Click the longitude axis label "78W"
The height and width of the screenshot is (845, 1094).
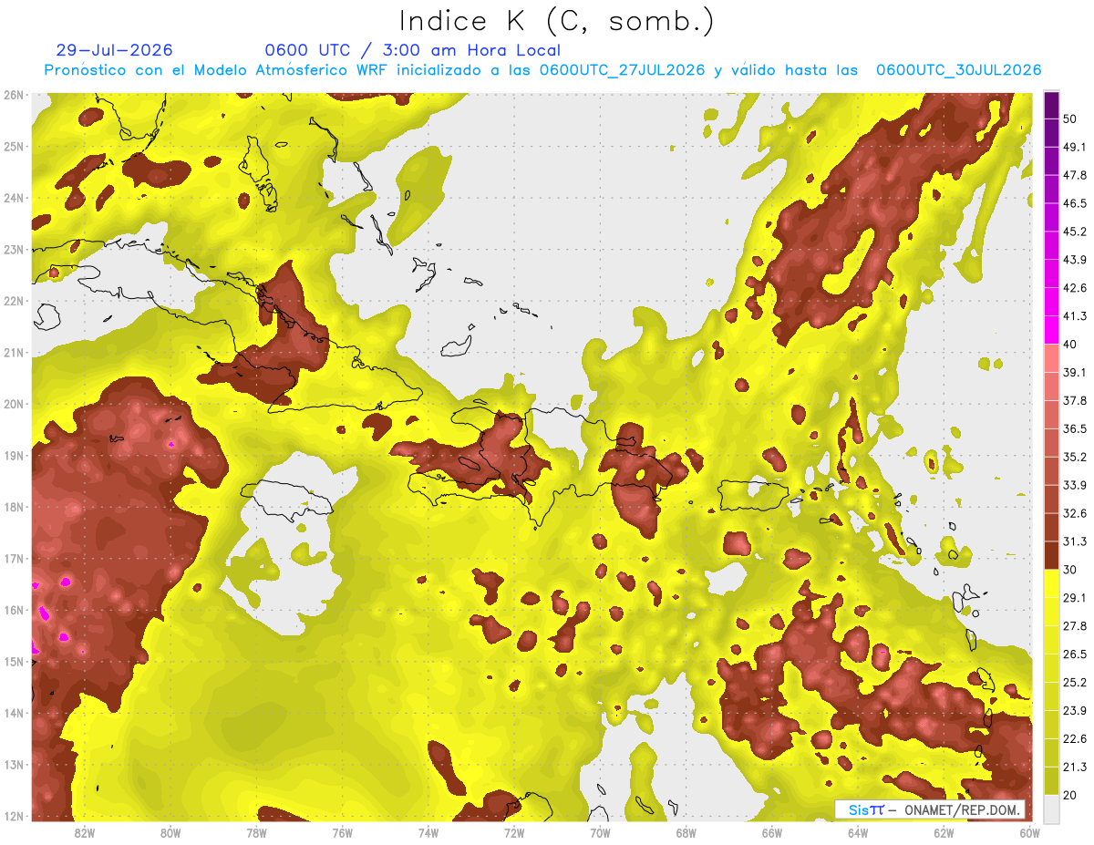tap(256, 833)
